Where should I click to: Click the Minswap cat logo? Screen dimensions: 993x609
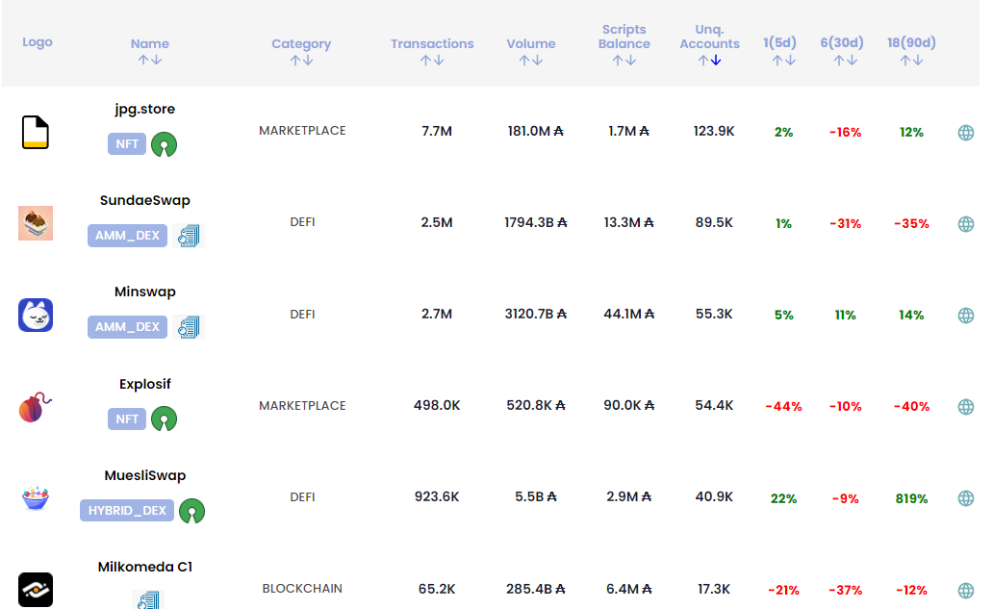36,316
